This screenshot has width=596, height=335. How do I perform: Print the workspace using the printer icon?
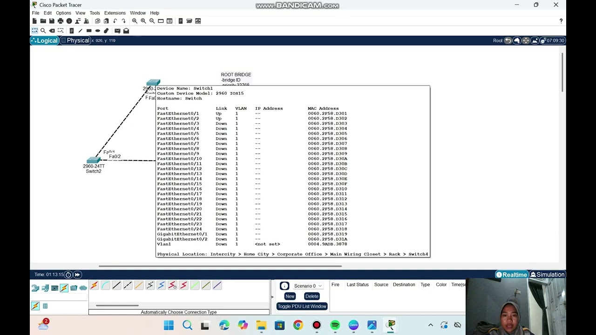tap(60, 21)
